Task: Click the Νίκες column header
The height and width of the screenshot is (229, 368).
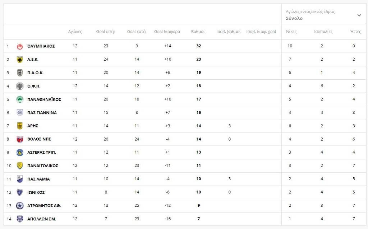Action: coord(291,32)
